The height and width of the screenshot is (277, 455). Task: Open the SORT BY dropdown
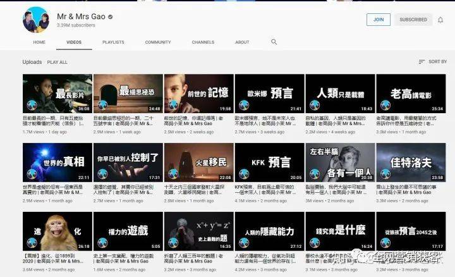(x=433, y=61)
